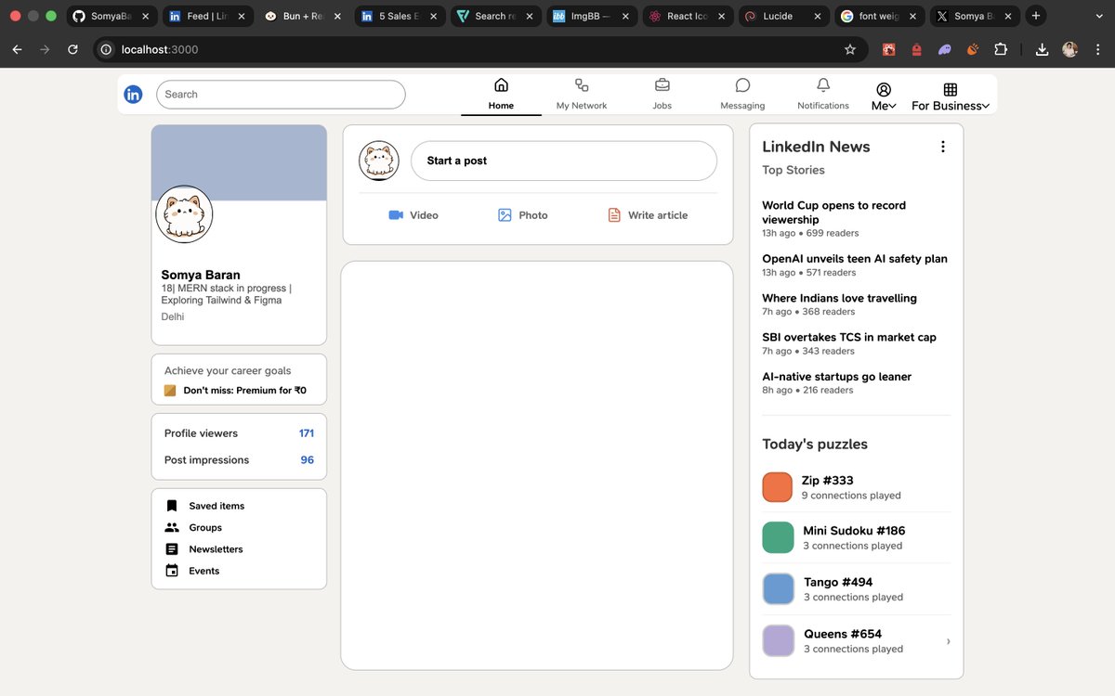This screenshot has height=696, width=1115.
Task: Click the LinkedIn logo icon
Action: click(x=133, y=94)
